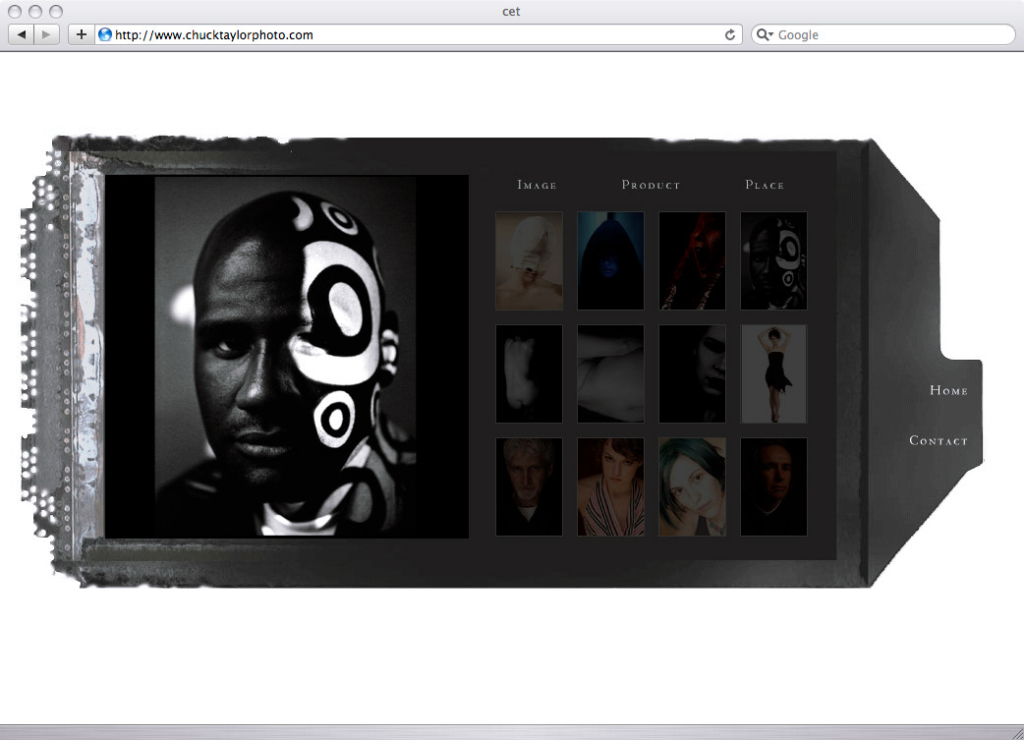The image size is (1024, 740).
Task: Open the teal-haired woman thumbnail
Action: [692, 486]
